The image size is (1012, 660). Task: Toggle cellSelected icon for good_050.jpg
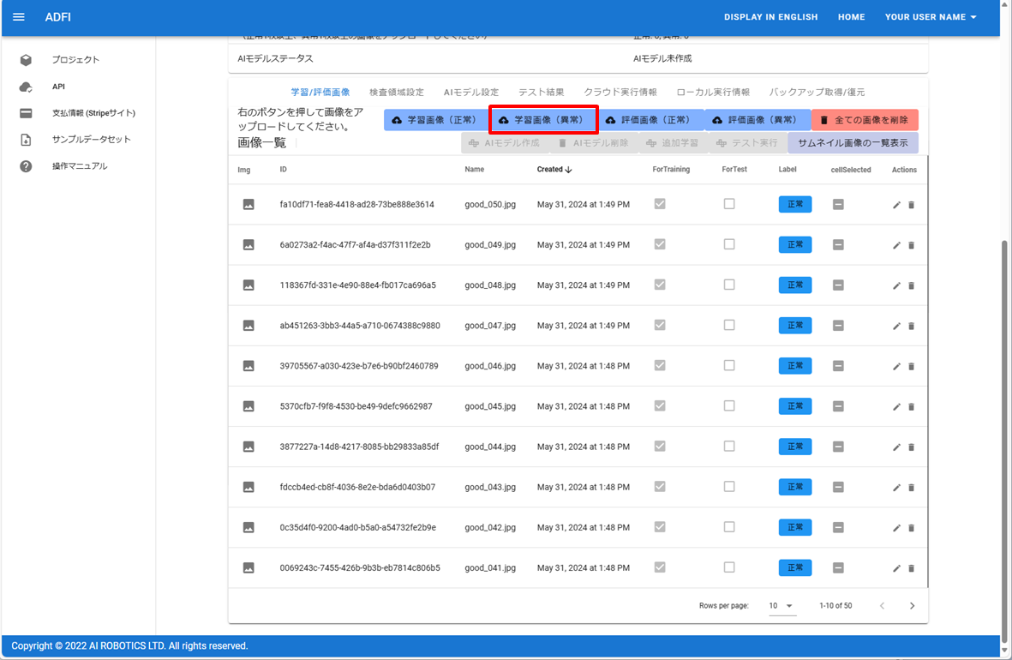coord(838,205)
